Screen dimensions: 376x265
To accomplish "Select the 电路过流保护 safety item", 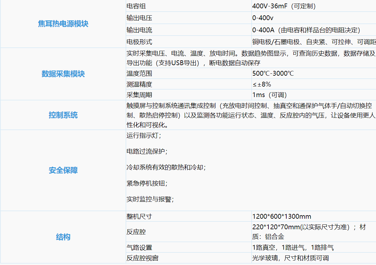I will (147, 152).
